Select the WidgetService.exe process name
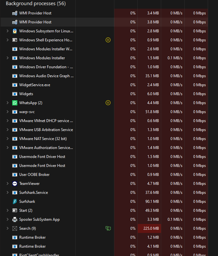218x256 pixels. point(35,85)
